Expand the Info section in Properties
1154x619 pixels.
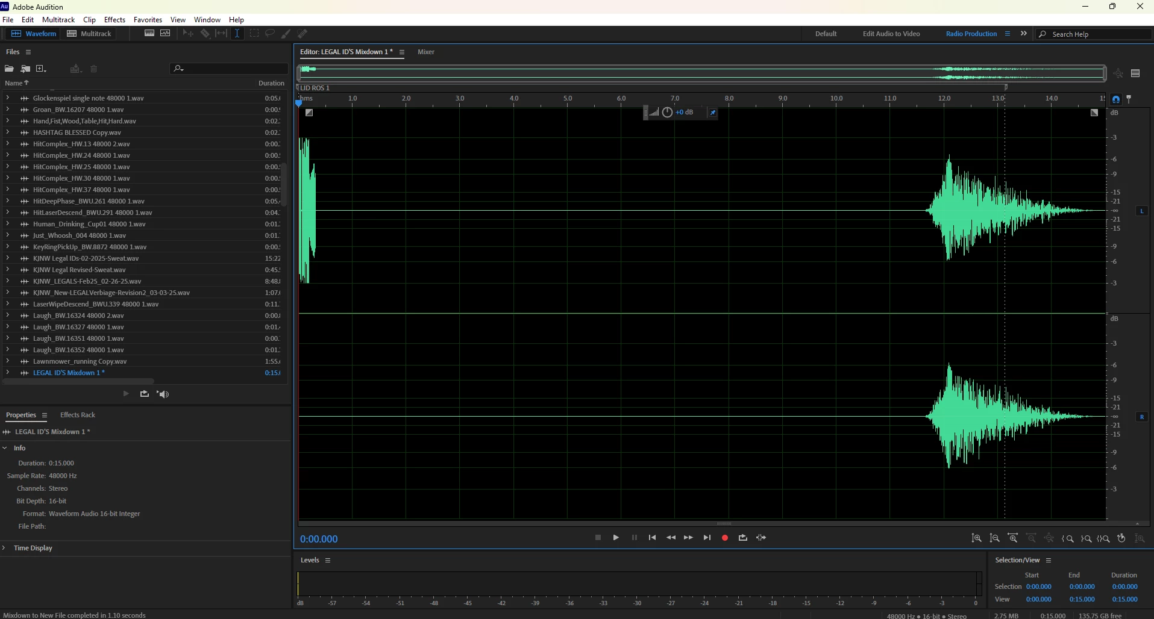tap(5, 448)
